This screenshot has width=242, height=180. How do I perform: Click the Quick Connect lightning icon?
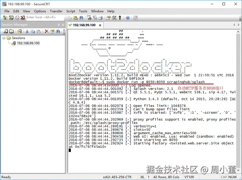tap(11, 18)
